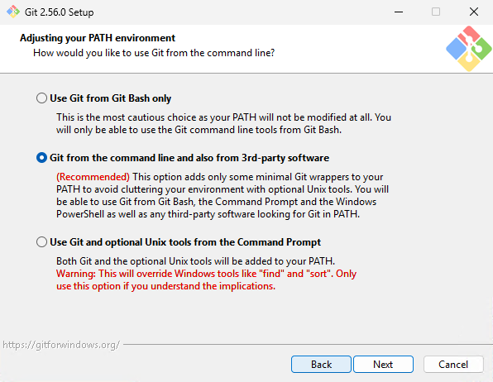Close the Git 2.56.0 Setup window

[x=474, y=12]
